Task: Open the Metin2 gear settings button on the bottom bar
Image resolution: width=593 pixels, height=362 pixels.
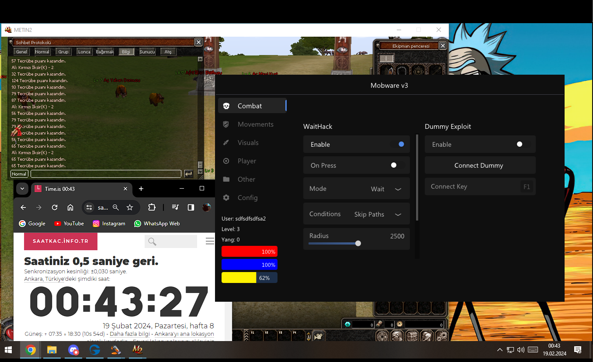Action: pos(441,336)
